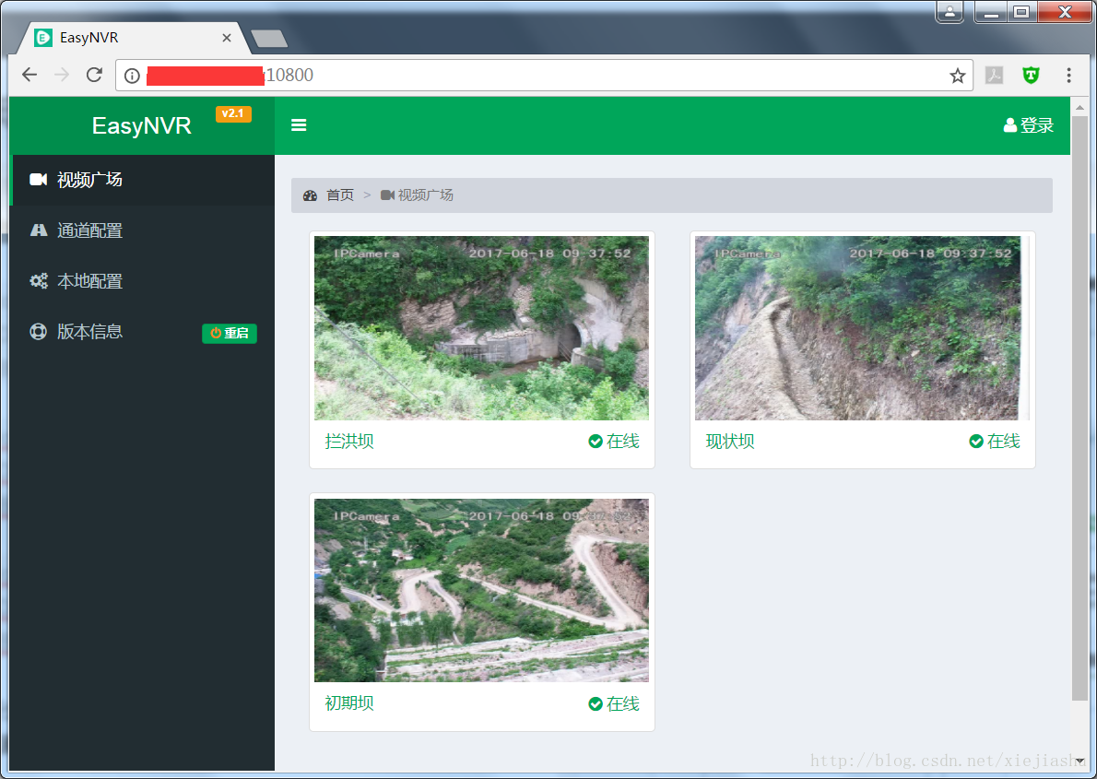The image size is (1097, 779).
Task: Minimize the browser window
Action: (991, 12)
